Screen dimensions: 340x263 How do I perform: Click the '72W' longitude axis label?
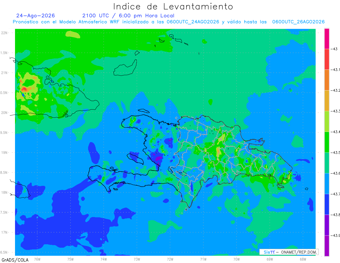(170, 260)
